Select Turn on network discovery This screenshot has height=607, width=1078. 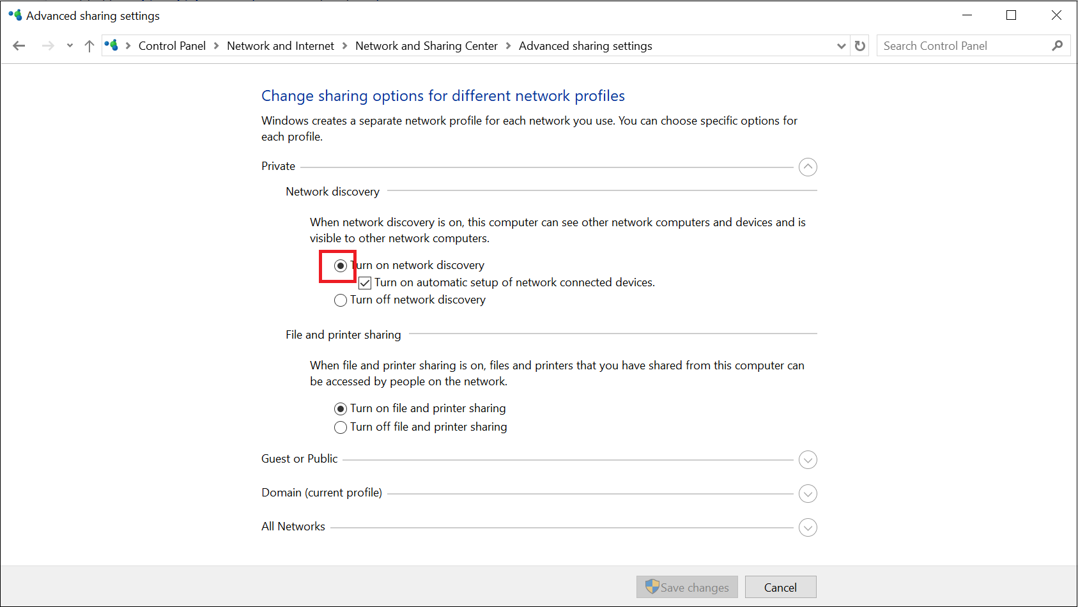tap(341, 266)
